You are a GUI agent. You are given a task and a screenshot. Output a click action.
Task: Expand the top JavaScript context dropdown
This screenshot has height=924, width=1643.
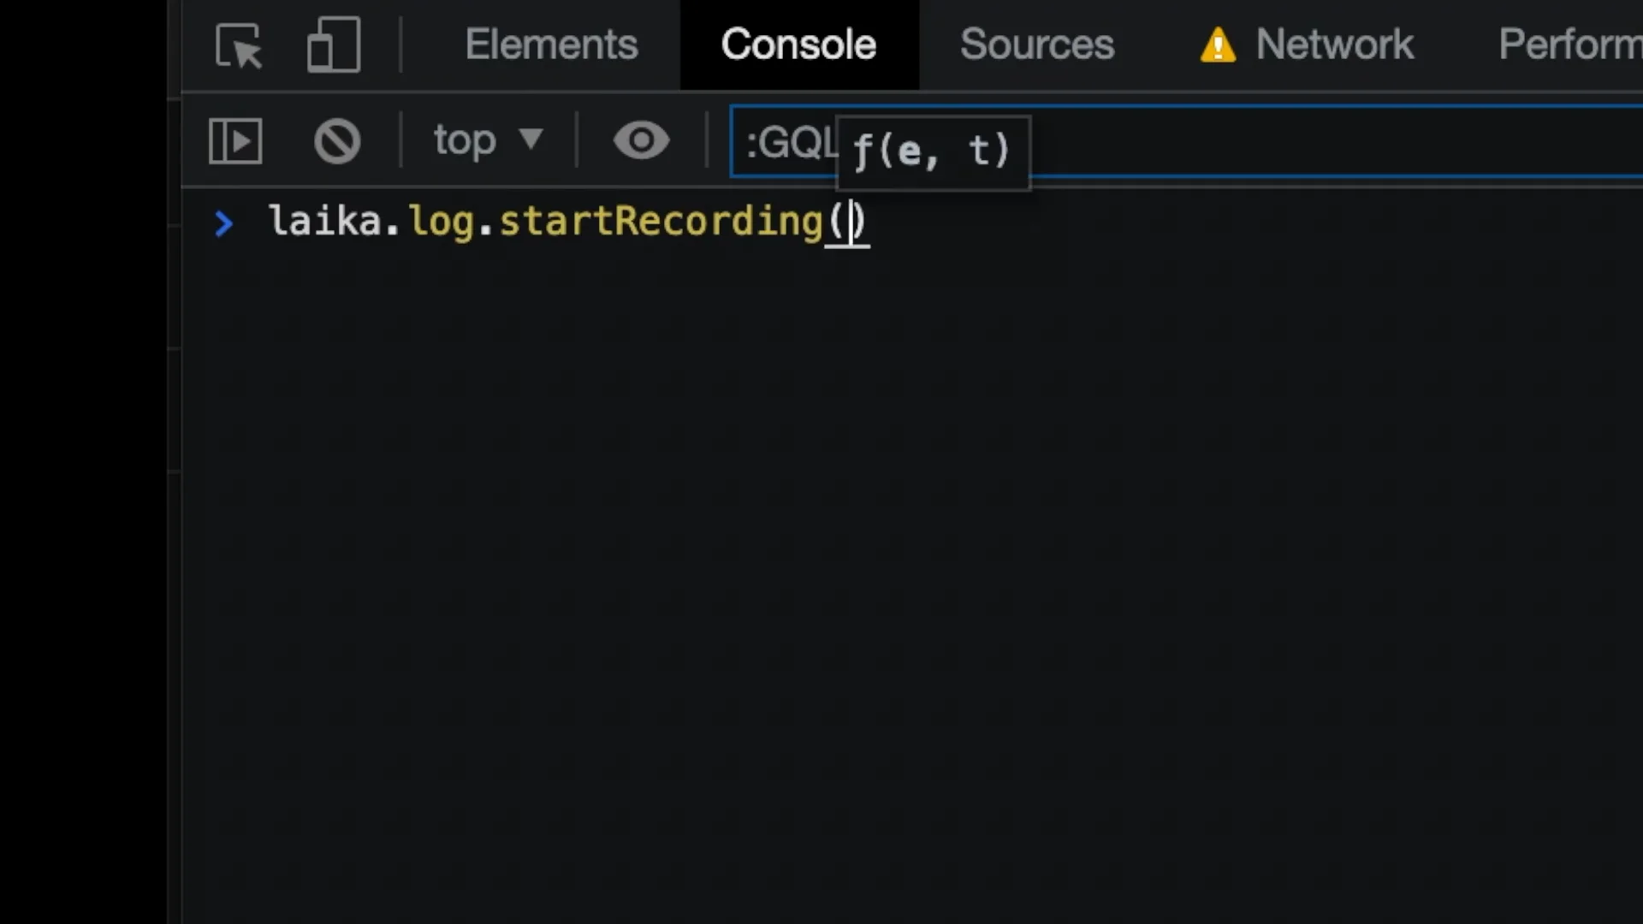pos(488,140)
